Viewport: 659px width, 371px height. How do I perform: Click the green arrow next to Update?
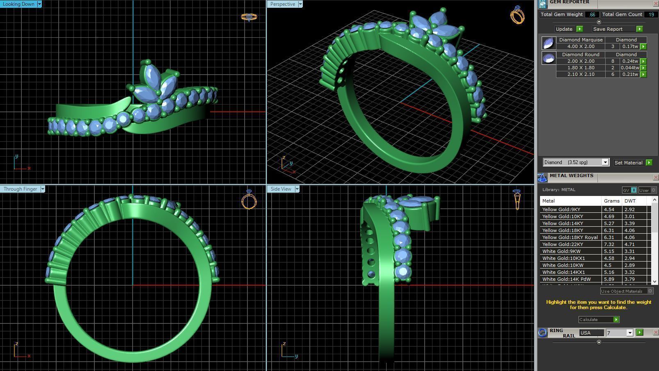click(579, 29)
